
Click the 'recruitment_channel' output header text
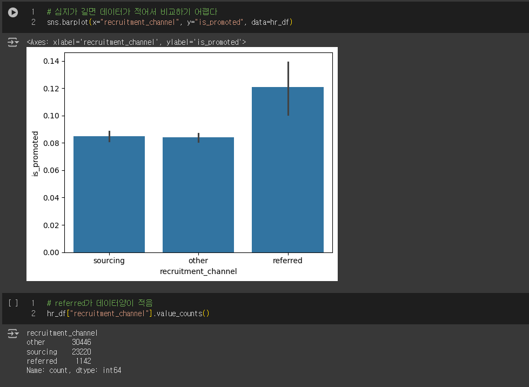coord(62,333)
